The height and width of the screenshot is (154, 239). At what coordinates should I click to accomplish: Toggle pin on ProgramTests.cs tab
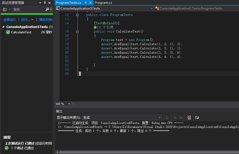tap(85, 3)
